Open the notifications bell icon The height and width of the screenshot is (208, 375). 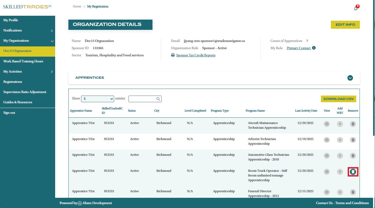(355, 8)
